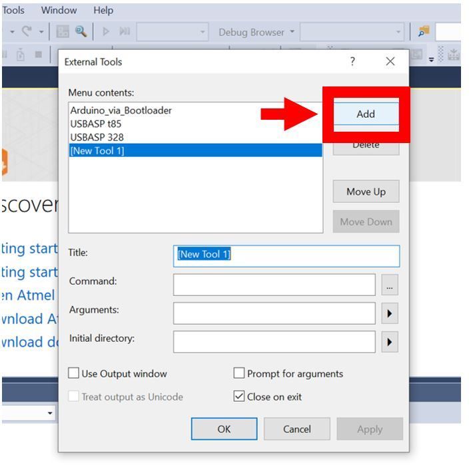
Task: Enable Prompt for arguments checkbox
Action: (x=239, y=373)
